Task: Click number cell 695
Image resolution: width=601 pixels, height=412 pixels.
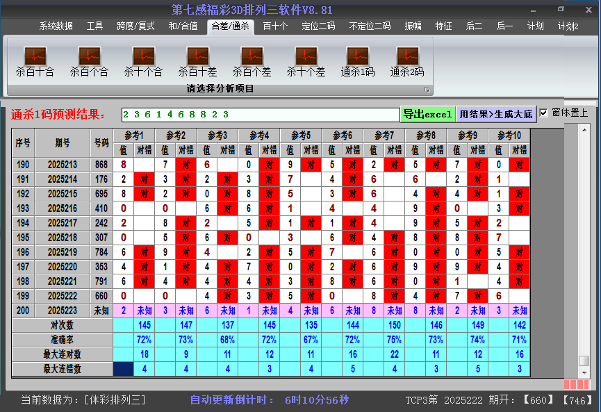Action: [101, 194]
